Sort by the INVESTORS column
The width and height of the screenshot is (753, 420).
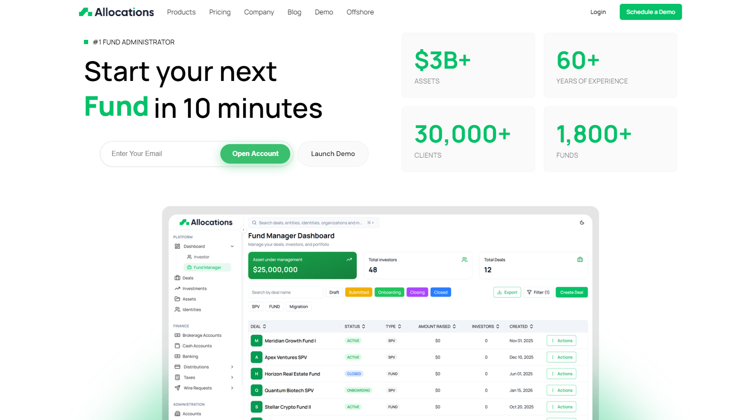(x=486, y=326)
